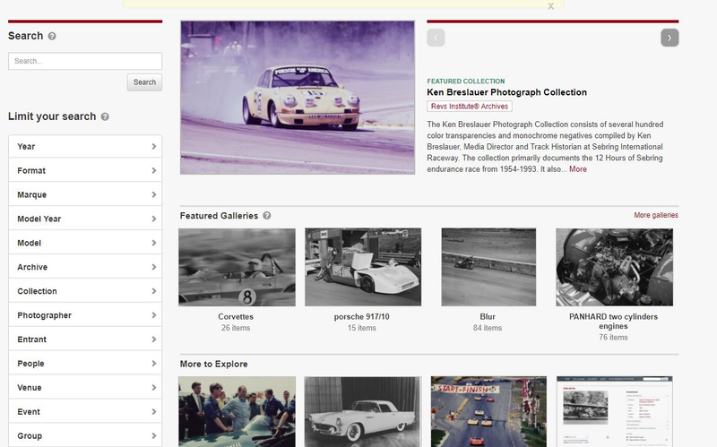Screen dimensions: 717x447
Task: Open the Collection filter
Action: pyautogui.click(x=85, y=291)
